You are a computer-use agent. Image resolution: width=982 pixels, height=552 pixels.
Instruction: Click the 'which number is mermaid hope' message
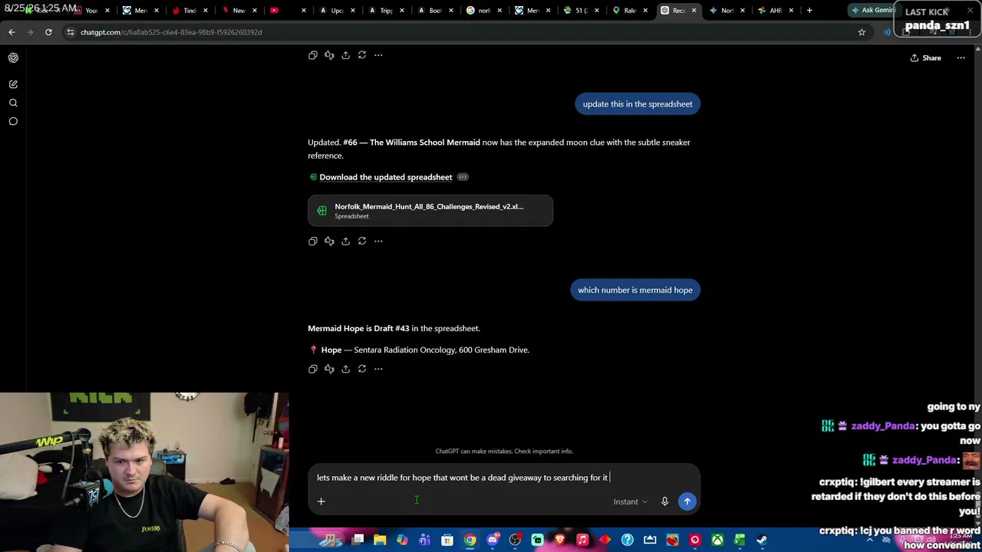pos(635,290)
